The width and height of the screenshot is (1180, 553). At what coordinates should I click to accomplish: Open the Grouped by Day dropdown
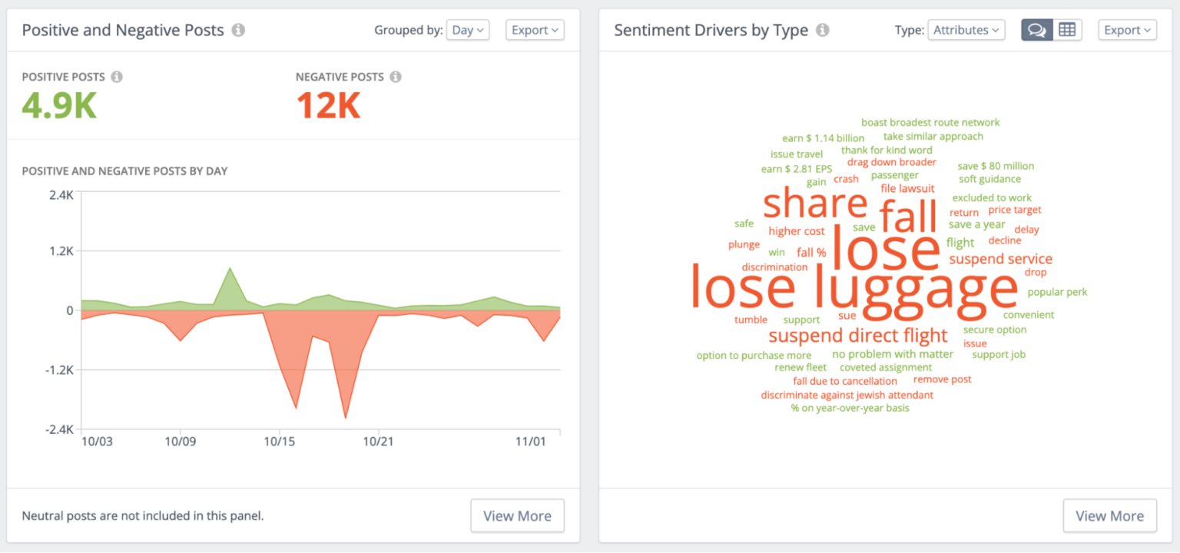(x=468, y=30)
